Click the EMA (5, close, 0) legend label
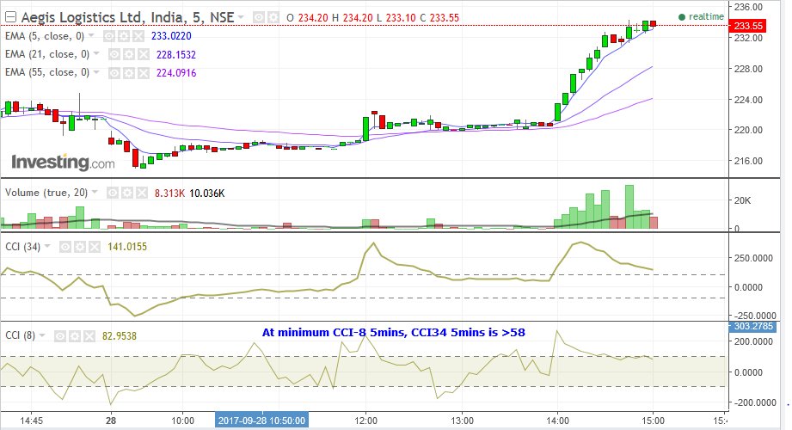Viewport: 792px width, 430px height. tap(45, 36)
